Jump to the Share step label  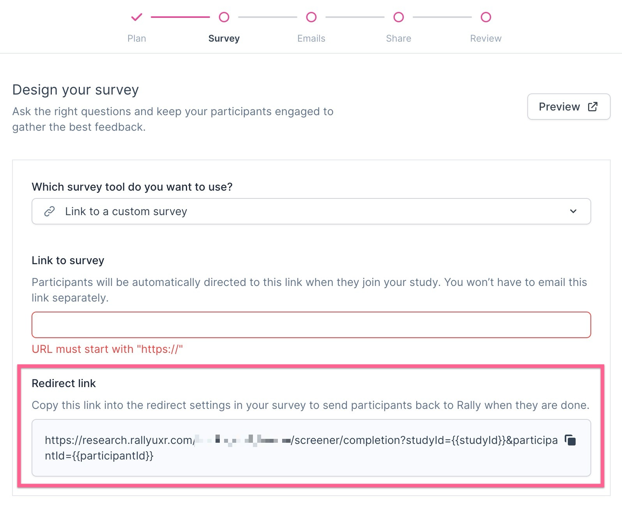(399, 39)
